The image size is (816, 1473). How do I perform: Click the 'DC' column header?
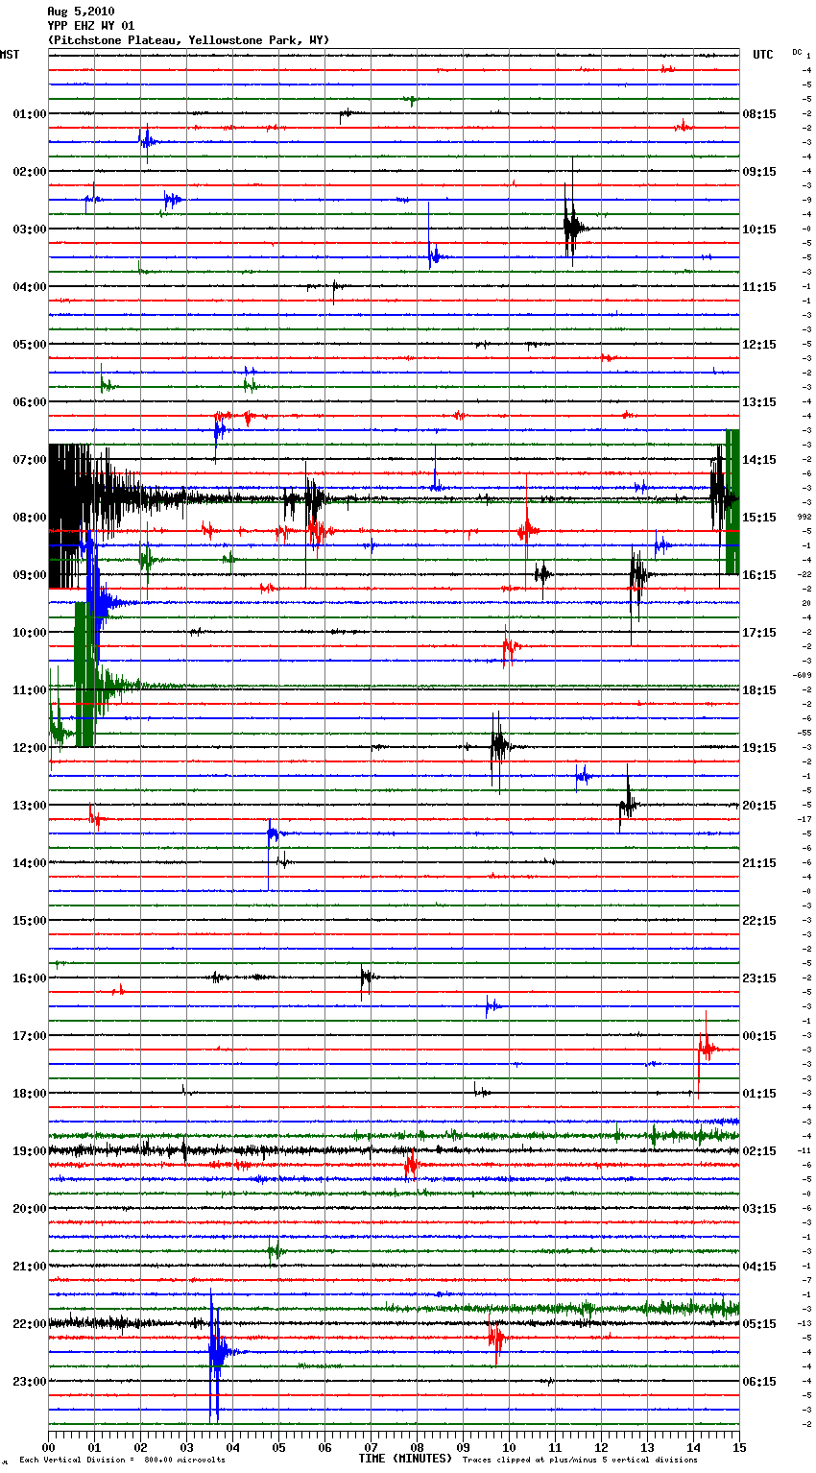point(797,51)
